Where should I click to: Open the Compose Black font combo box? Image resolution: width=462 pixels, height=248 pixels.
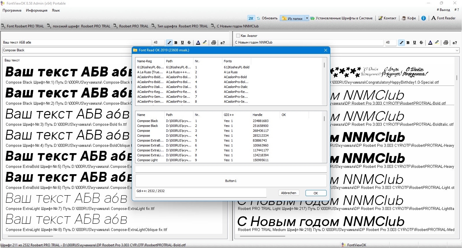pos(67,50)
